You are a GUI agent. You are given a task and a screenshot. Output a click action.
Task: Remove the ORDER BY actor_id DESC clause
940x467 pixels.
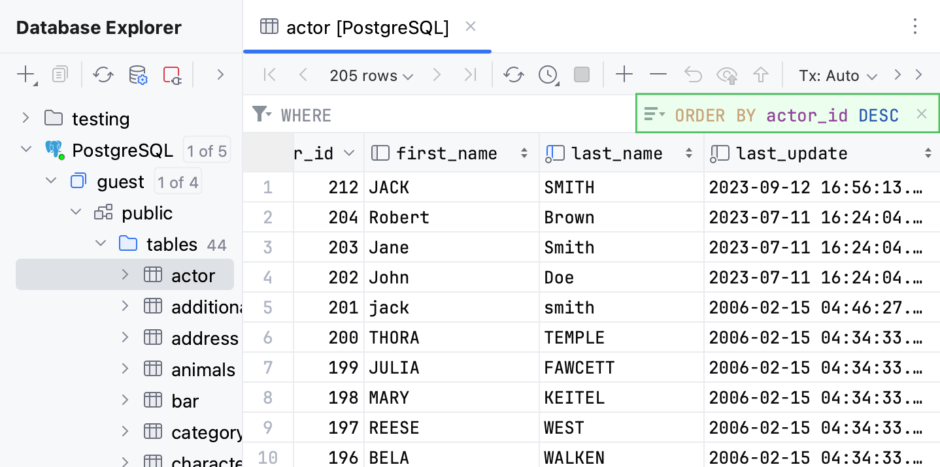pos(922,113)
